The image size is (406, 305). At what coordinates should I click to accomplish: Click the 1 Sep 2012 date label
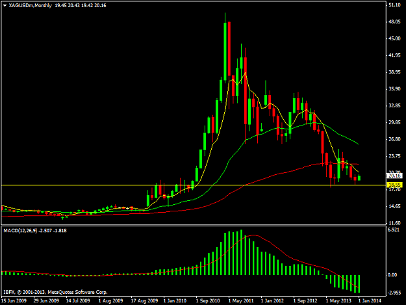pos(305,301)
